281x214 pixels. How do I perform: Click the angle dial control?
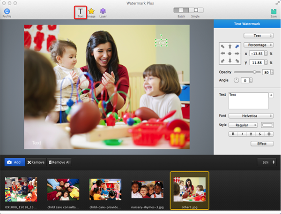236,80
